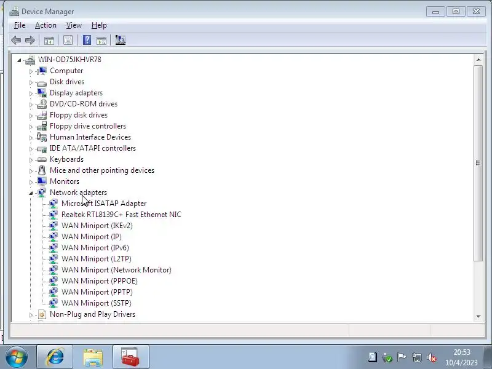This screenshot has width=492, height=369.
Task: Select Realtek RTL8139C+ Fast Ethernet NIC
Action: (121, 215)
